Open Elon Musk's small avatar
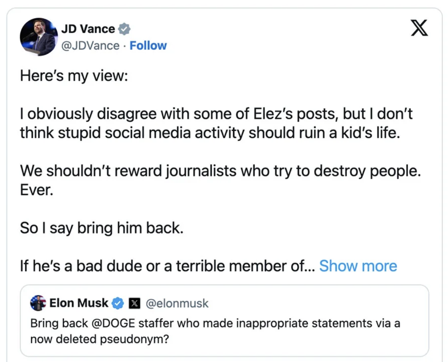Viewport: 448px width, 362px height. (38, 303)
